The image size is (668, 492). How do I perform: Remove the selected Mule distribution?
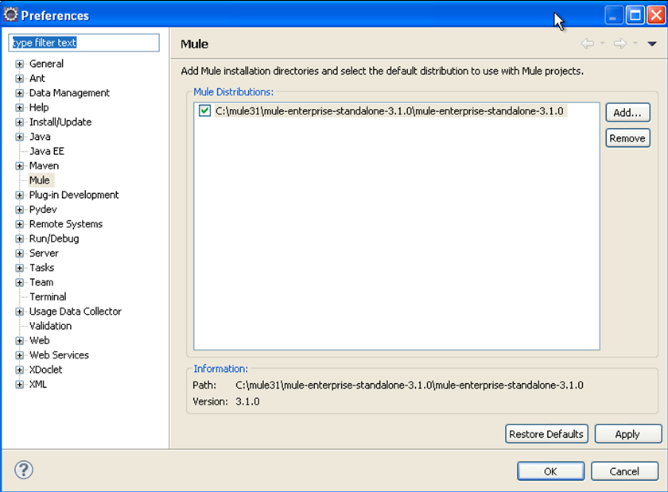click(627, 138)
